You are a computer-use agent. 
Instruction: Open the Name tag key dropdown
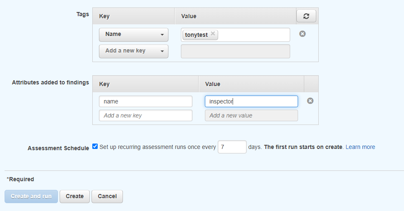tap(133, 35)
